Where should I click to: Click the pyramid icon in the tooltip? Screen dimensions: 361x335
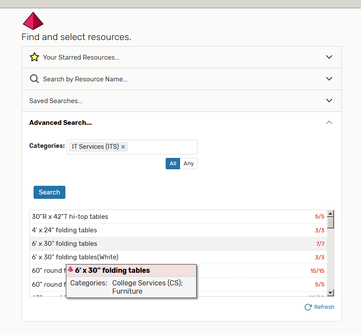pos(71,269)
